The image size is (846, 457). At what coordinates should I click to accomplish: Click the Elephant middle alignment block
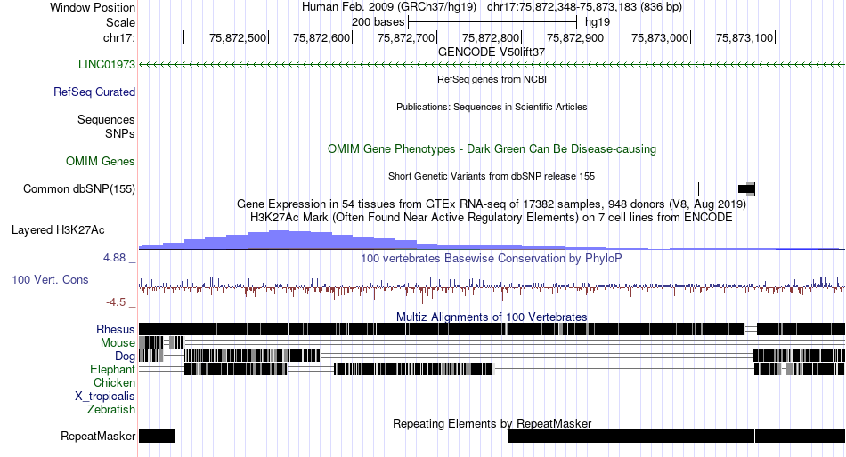pyautogui.click(x=414, y=369)
